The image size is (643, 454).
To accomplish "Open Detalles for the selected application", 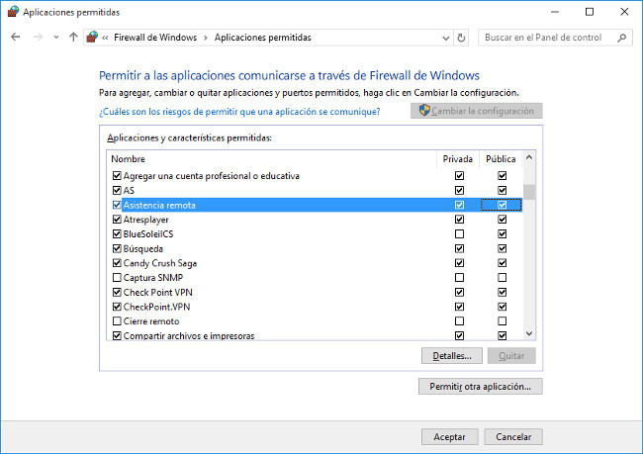I will click(x=452, y=355).
